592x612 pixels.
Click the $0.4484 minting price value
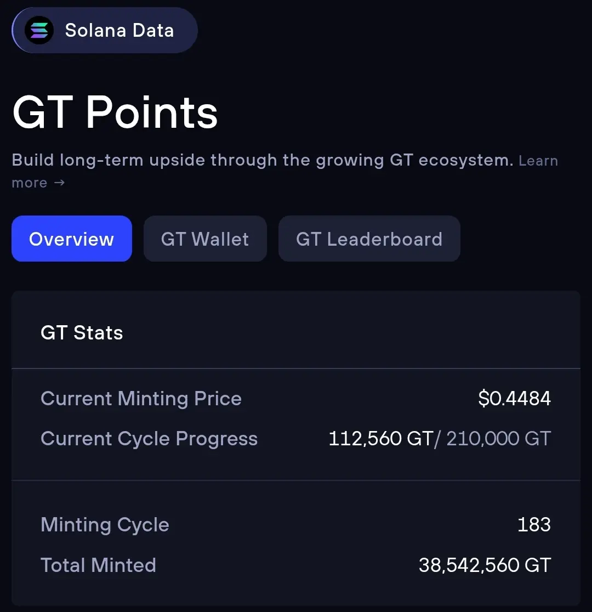(514, 399)
